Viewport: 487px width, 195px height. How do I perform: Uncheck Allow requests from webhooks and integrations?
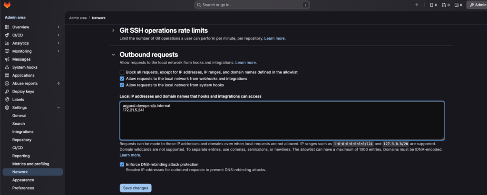122,78
